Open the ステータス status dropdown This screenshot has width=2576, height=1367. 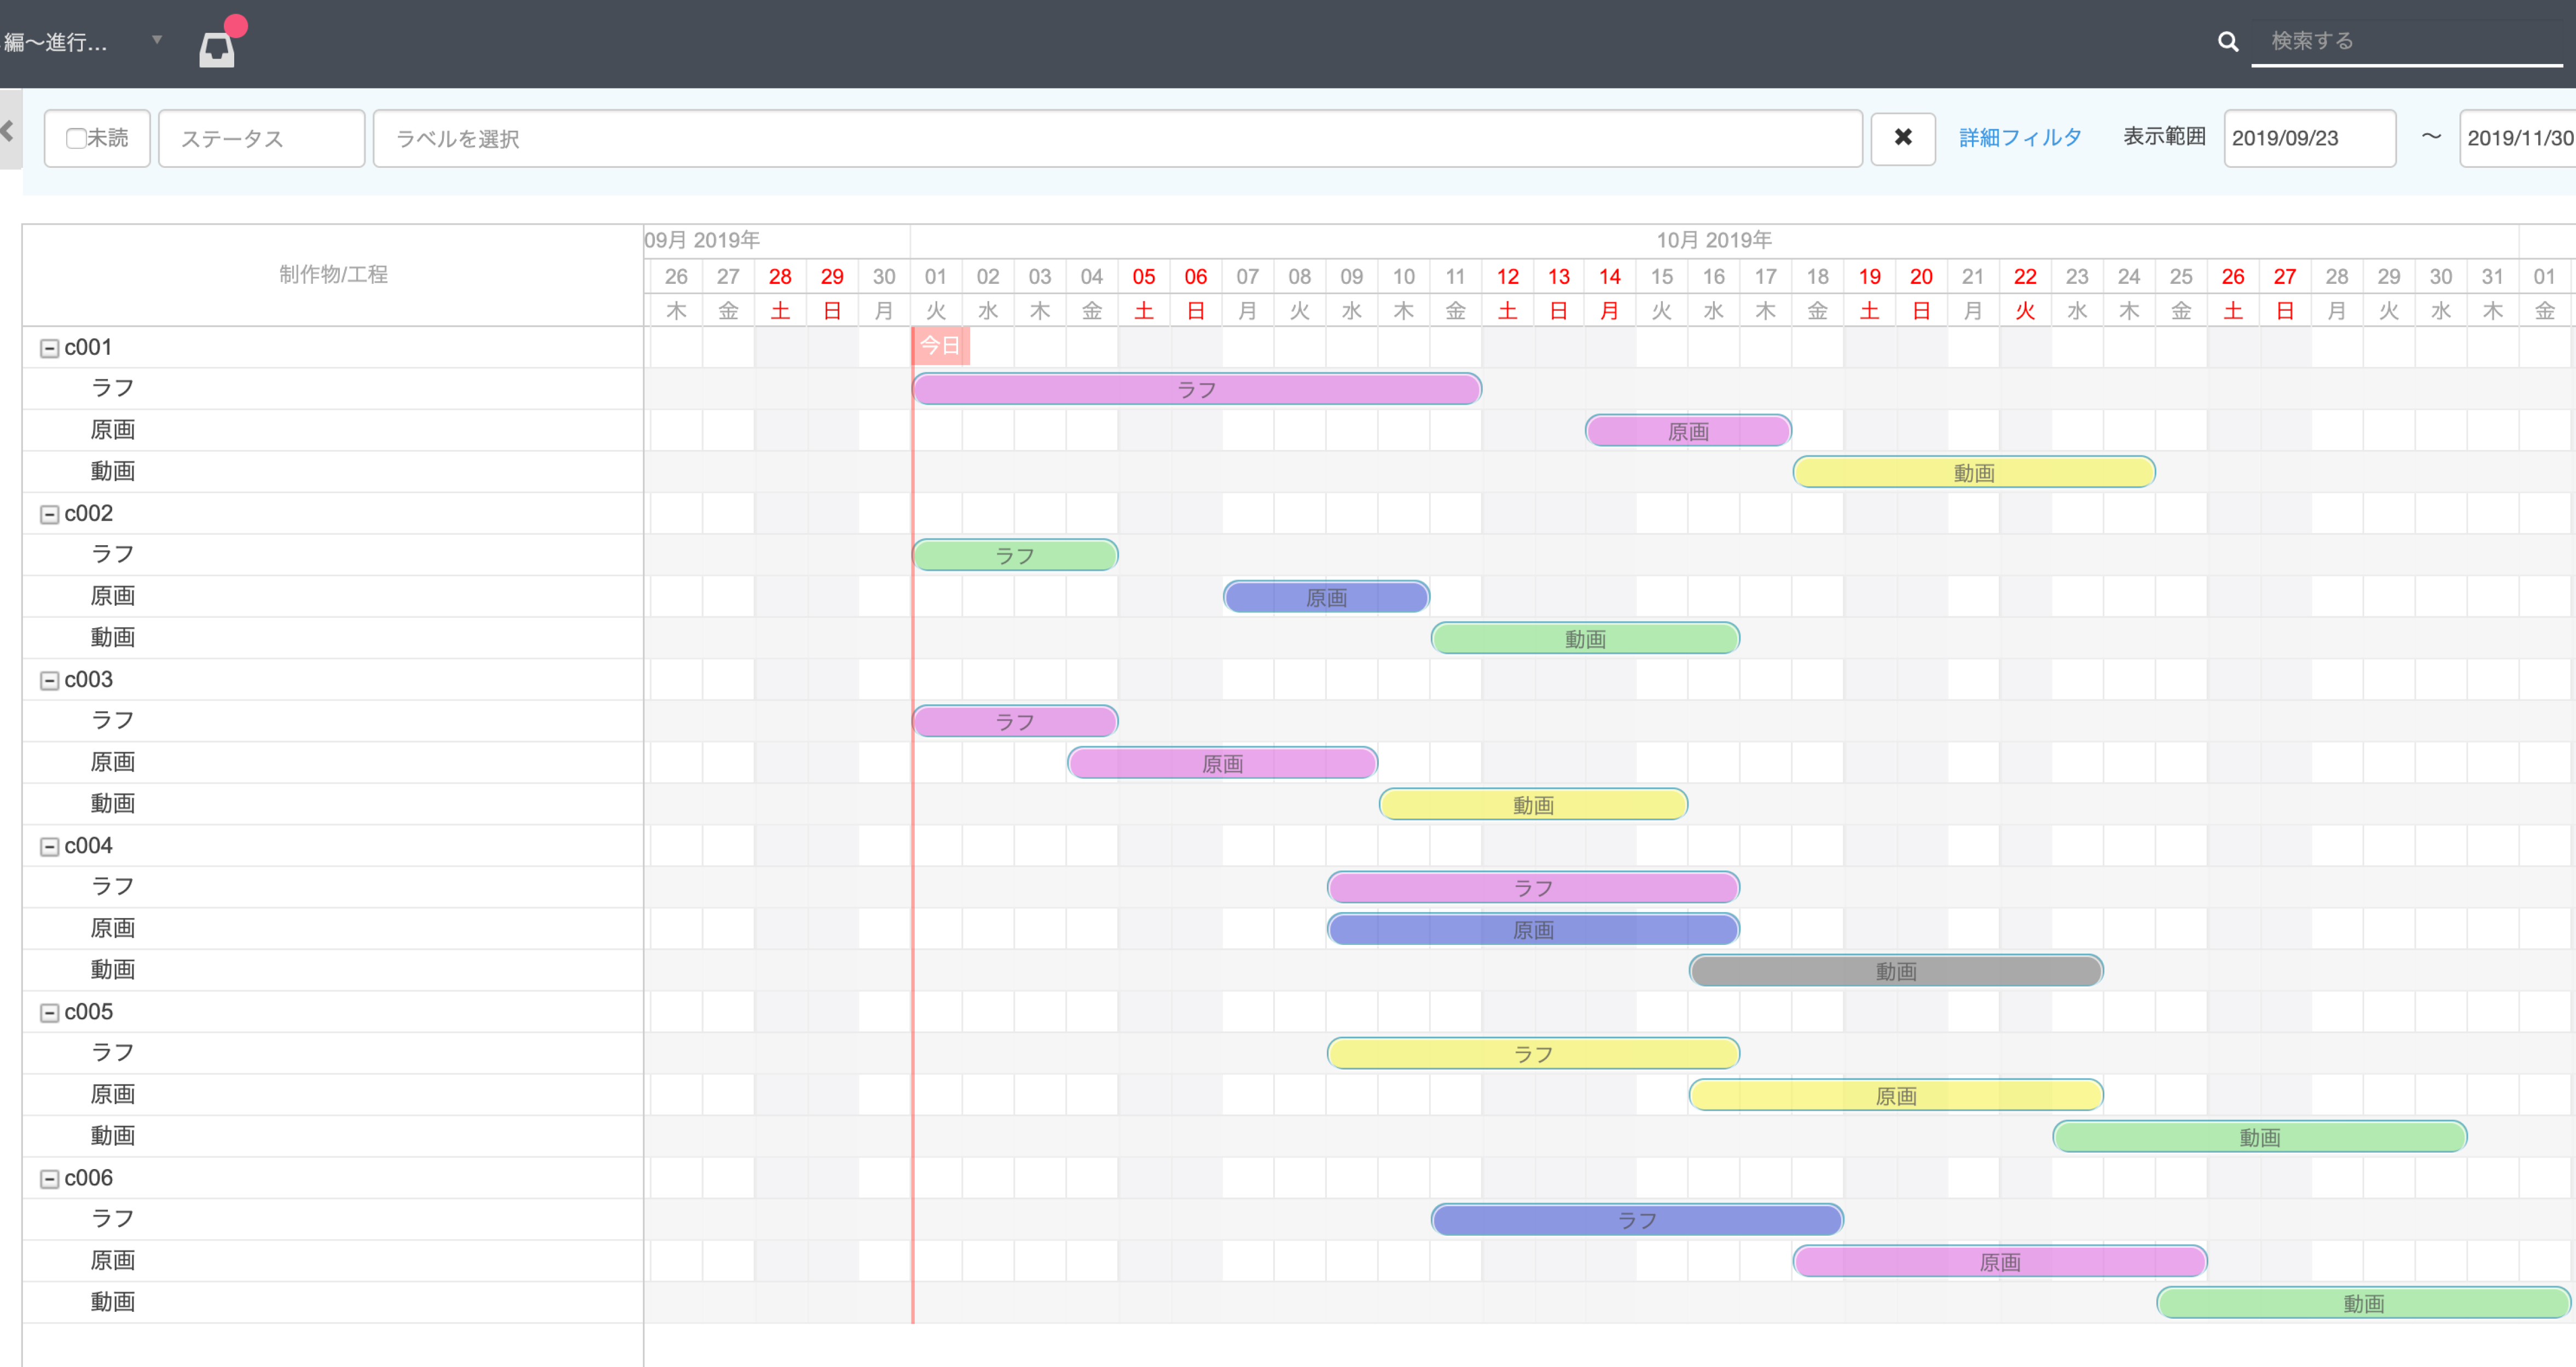click(x=261, y=138)
